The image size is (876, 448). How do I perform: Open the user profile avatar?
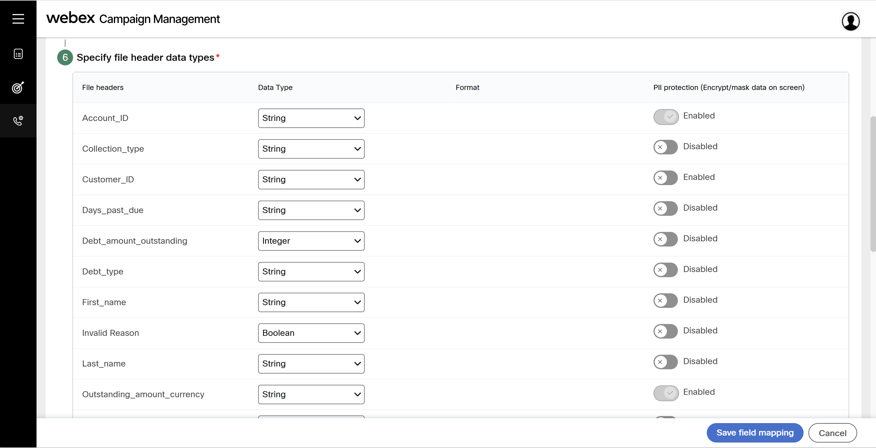850,21
